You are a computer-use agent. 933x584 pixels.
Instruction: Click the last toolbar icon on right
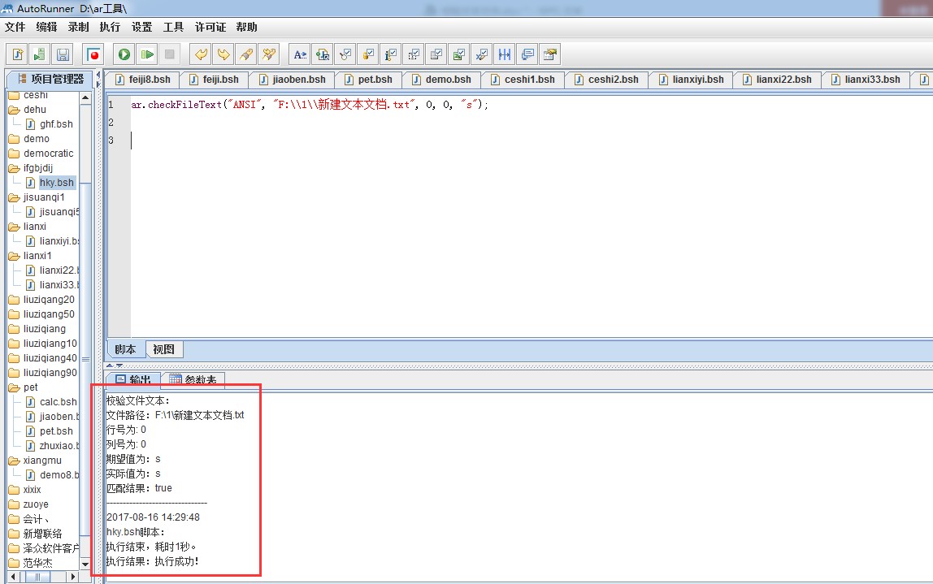[550, 54]
